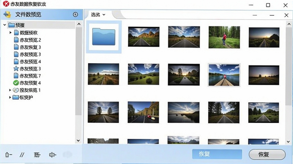Click the star icon beside 赤友预览 3
293x164 pixels.
pos(16,69)
